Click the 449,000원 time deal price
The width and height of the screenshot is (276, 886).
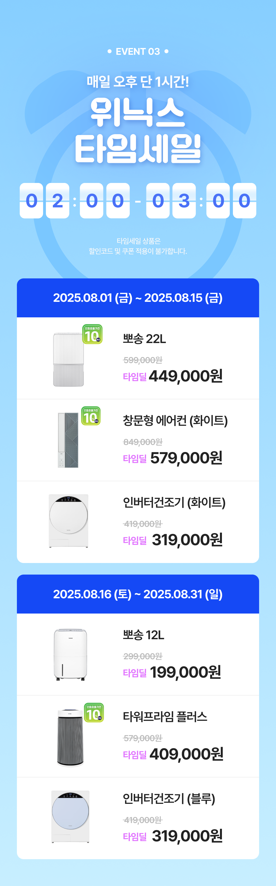tap(186, 376)
